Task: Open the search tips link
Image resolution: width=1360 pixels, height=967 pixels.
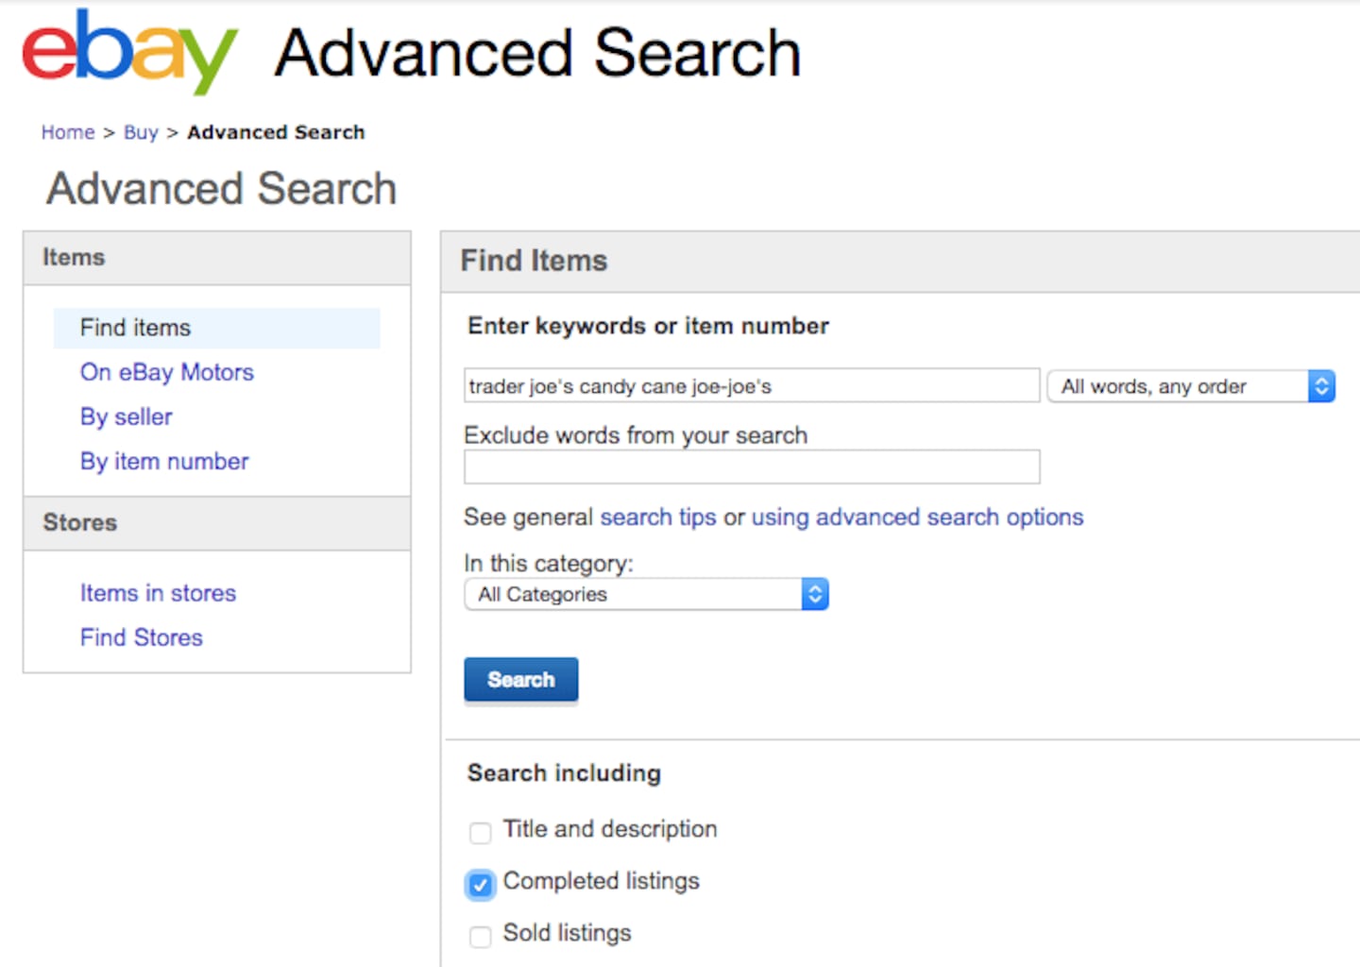Action: pyautogui.click(x=658, y=517)
